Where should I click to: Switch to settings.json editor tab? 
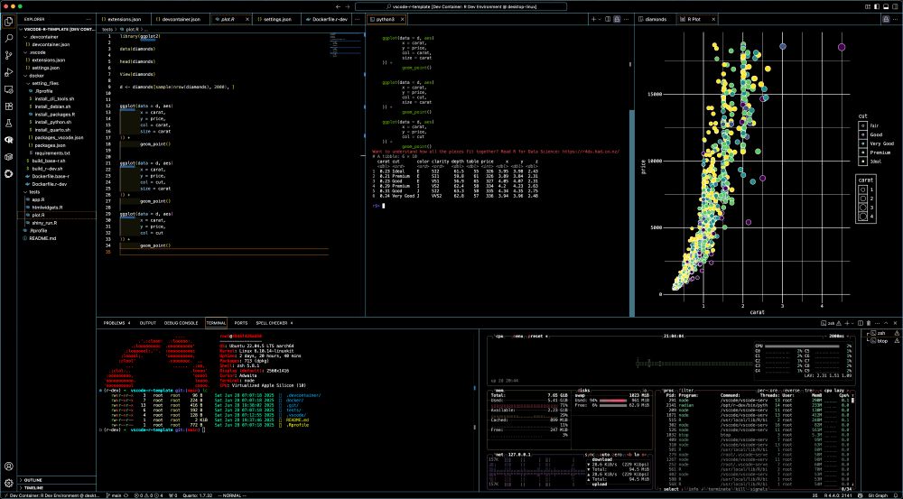pyautogui.click(x=277, y=19)
